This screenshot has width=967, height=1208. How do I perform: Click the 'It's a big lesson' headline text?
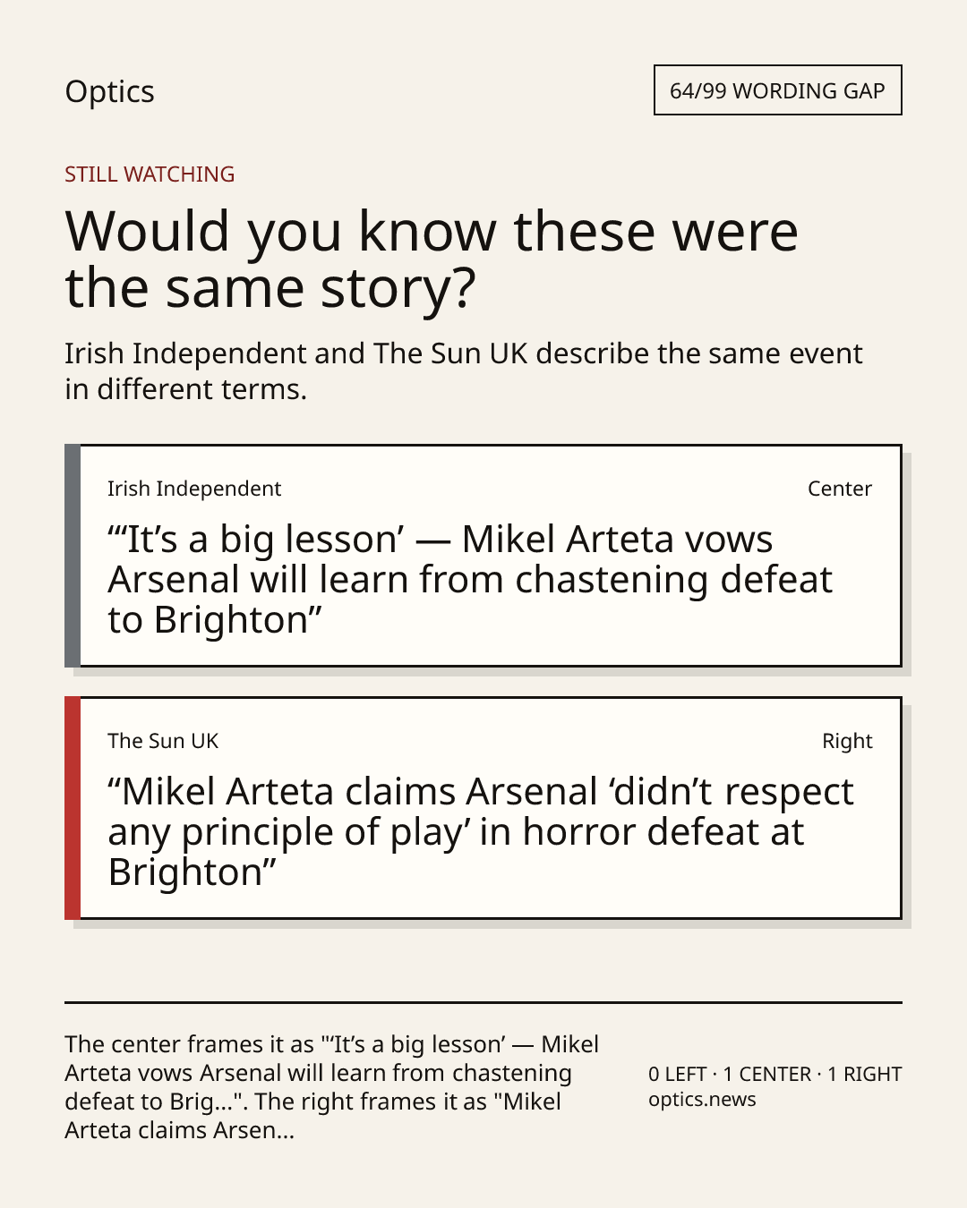tap(470, 580)
